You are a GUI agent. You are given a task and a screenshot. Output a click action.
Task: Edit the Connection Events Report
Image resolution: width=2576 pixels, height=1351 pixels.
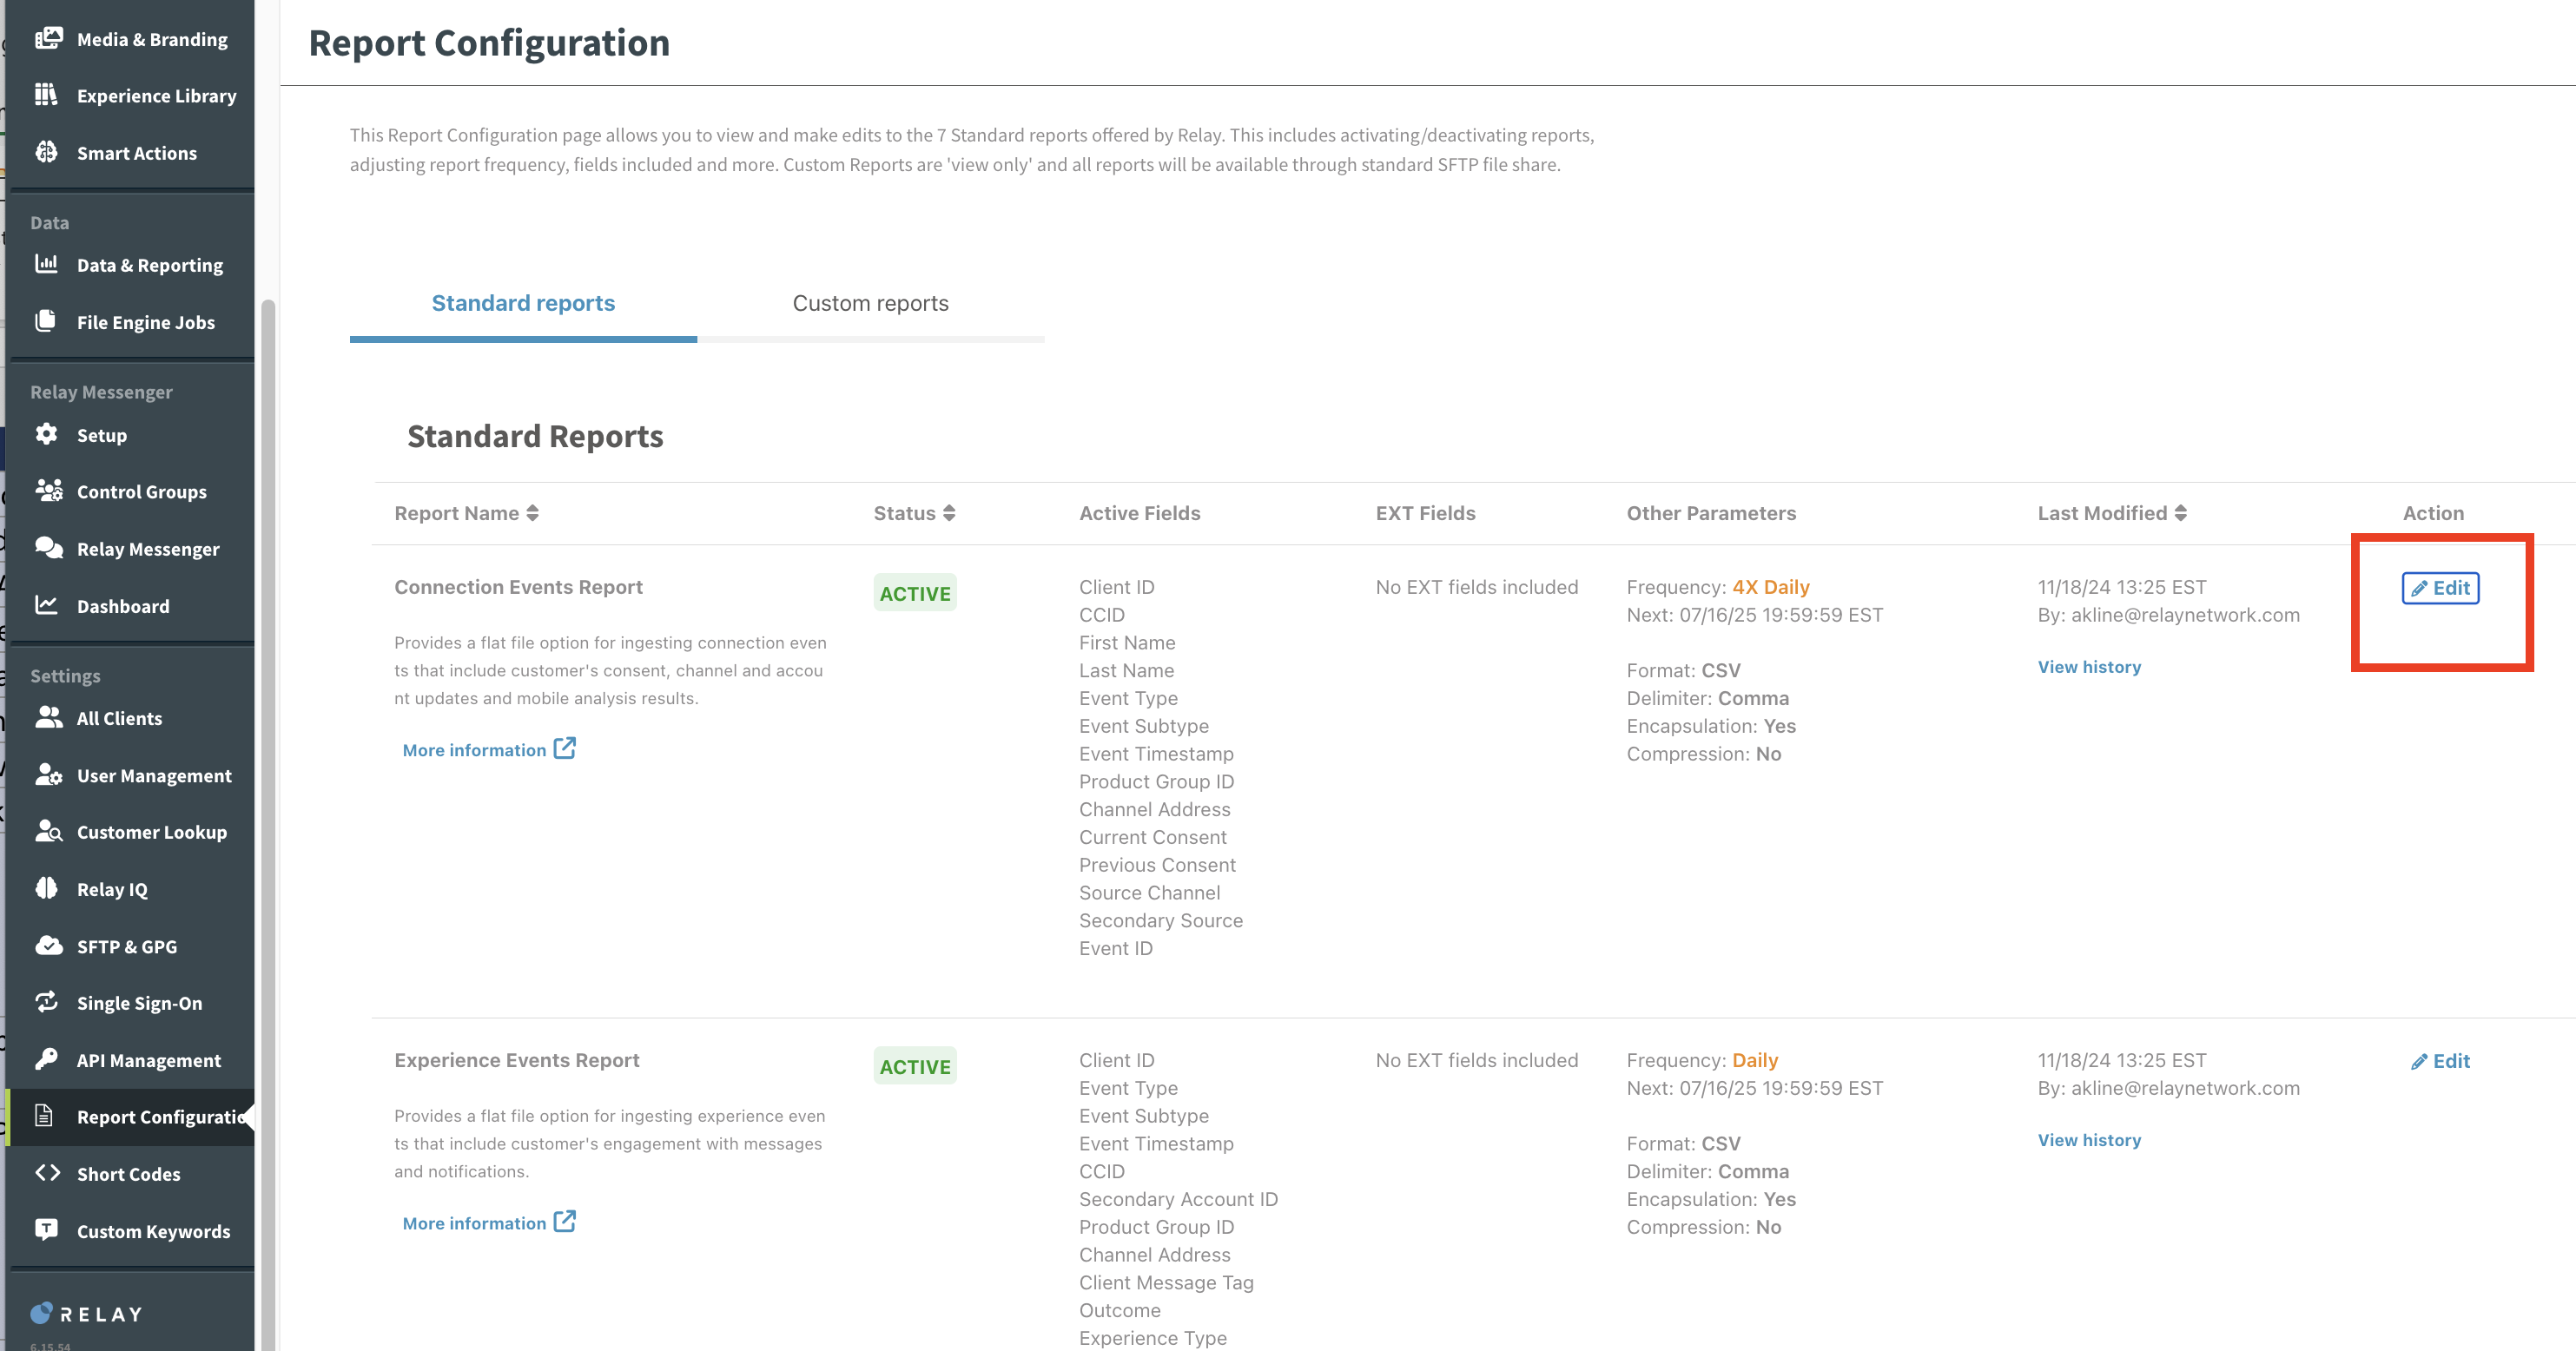pos(2440,588)
